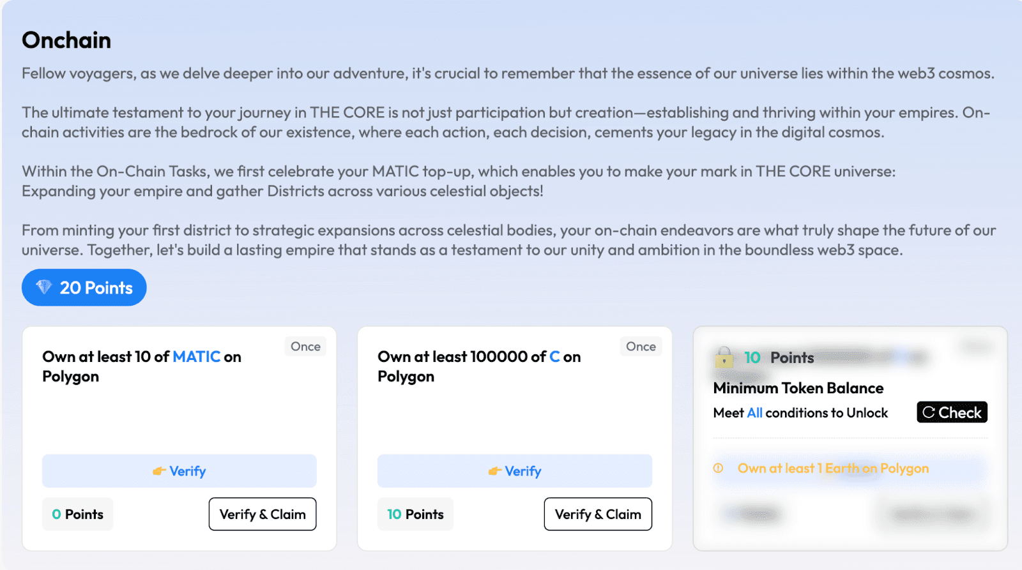Click the pointing hand icon in the C token Verify bar

[x=494, y=471]
